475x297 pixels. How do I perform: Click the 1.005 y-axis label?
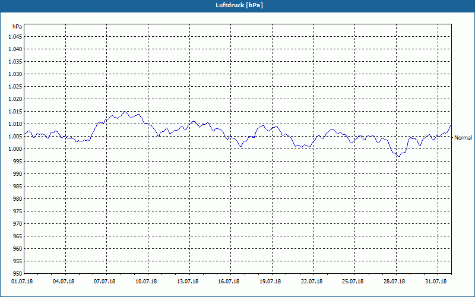[x=16, y=137]
